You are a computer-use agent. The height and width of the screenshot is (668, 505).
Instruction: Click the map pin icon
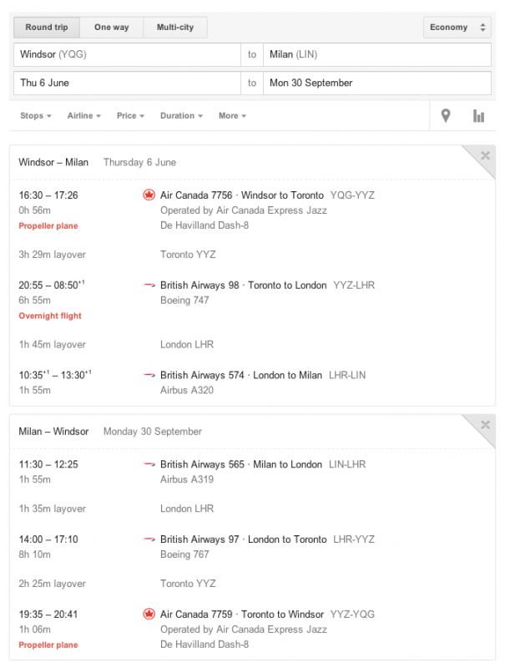pyautogui.click(x=446, y=116)
